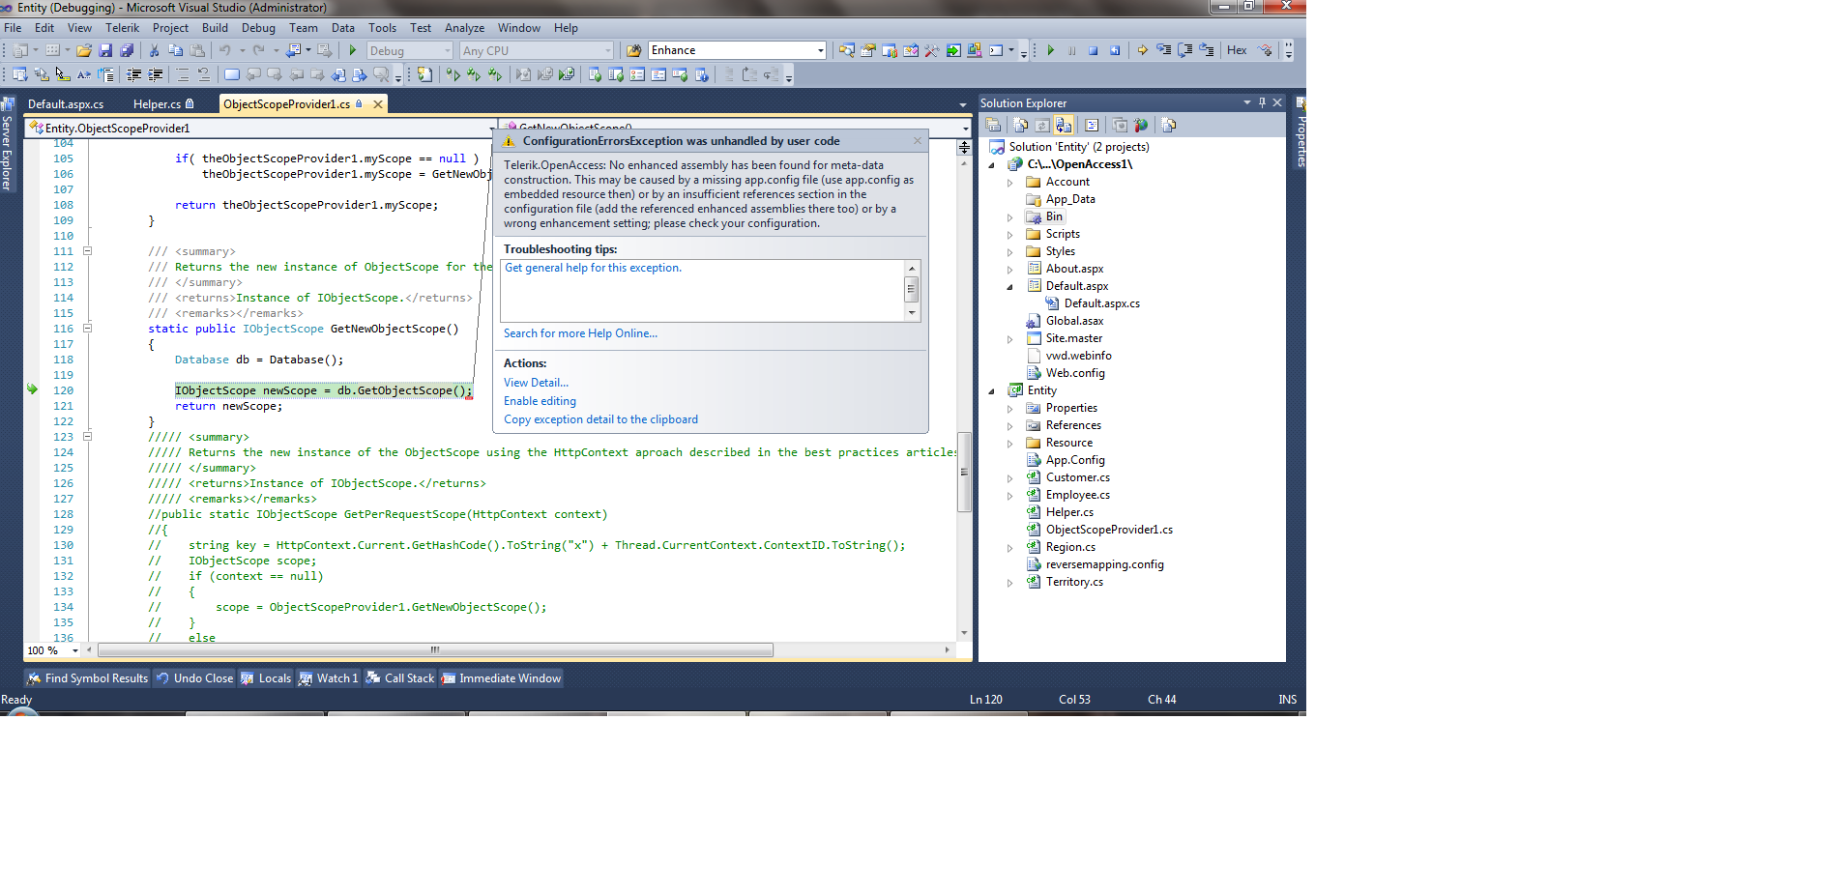Pin the Solution Explorer panel

click(x=1262, y=102)
